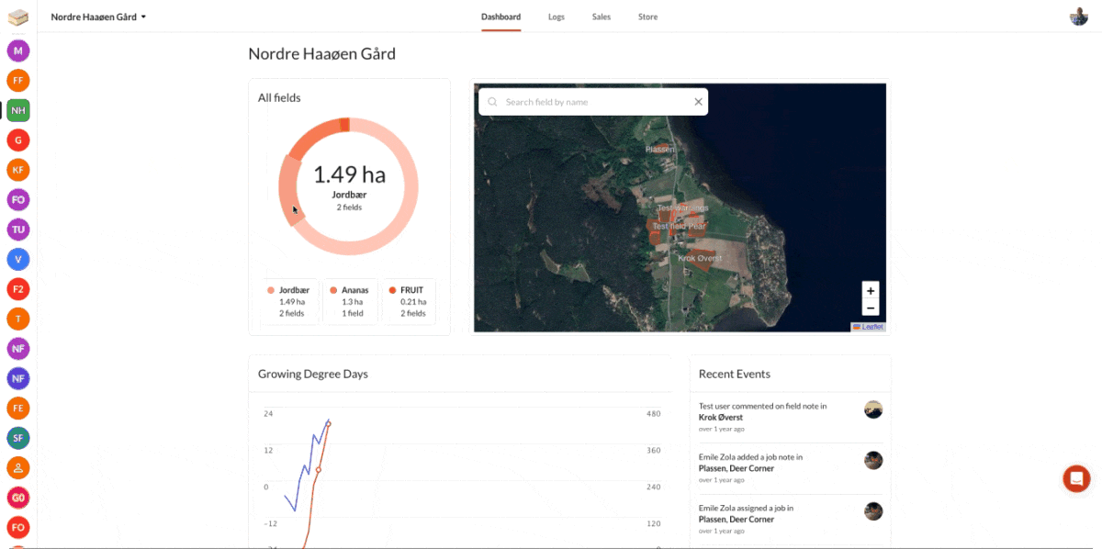The height and width of the screenshot is (549, 1102).
Task: Switch to the orange T farm avatar
Action: coord(18,319)
